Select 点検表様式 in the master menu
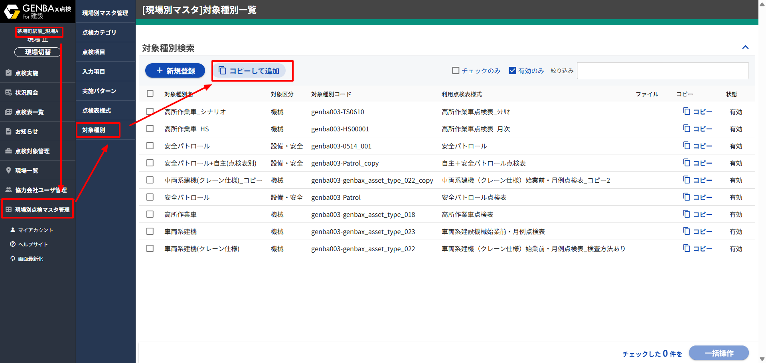The image size is (766, 363). point(97,111)
